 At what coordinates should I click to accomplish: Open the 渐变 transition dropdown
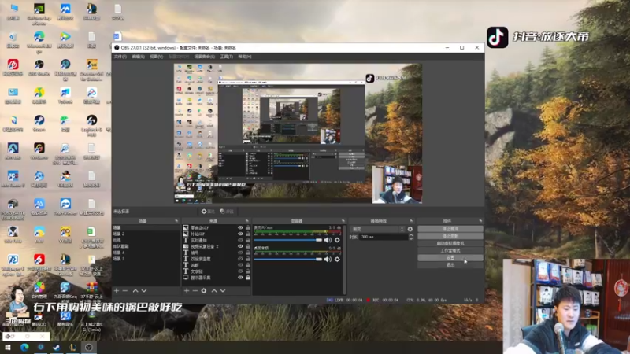pos(377,229)
